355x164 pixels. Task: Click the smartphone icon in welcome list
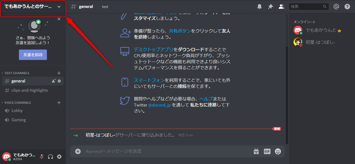point(125,82)
